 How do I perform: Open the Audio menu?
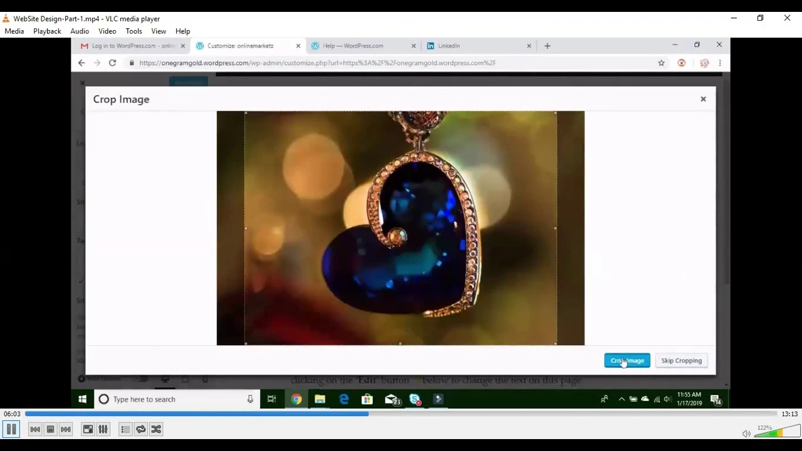(x=80, y=31)
